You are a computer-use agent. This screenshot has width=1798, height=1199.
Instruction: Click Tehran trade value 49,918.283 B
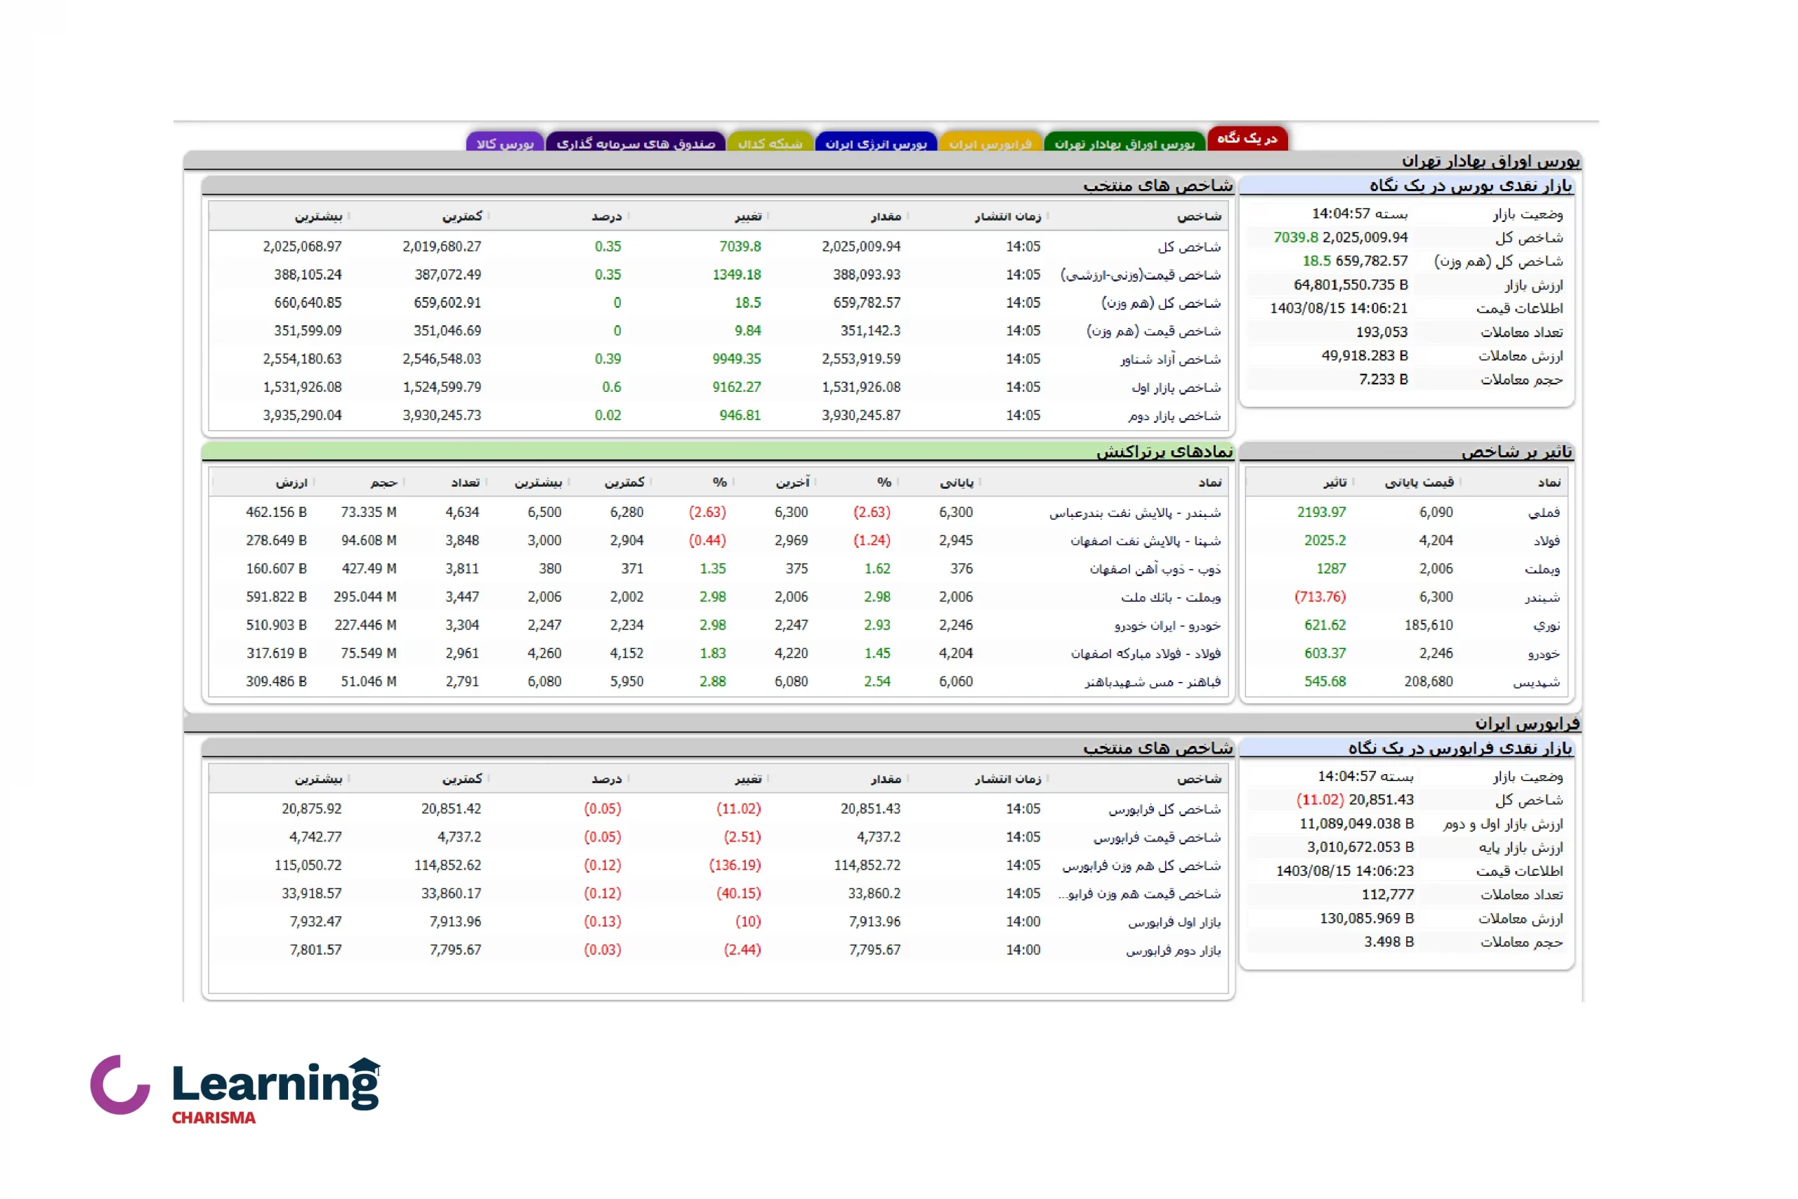1365,356
